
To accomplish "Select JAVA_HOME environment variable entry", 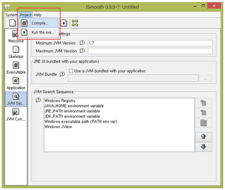I will click(119, 106).
